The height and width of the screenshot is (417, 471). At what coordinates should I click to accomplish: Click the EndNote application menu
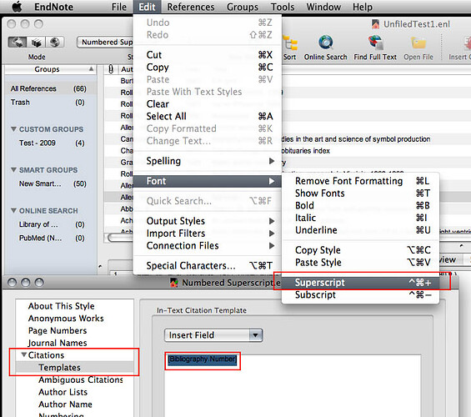click(53, 7)
